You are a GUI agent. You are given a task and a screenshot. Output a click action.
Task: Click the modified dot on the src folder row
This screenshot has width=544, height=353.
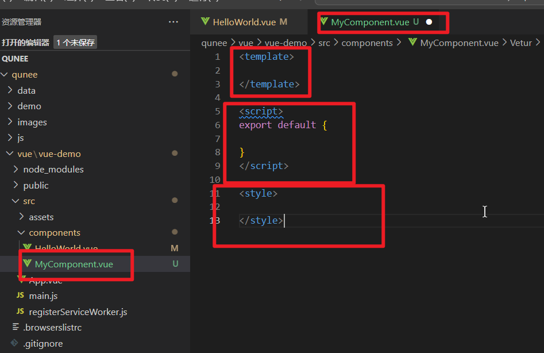click(x=175, y=200)
